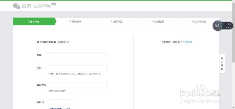The height and width of the screenshot is (109, 235).
Task: Click the 立即登录 link
Action: (187, 42)
